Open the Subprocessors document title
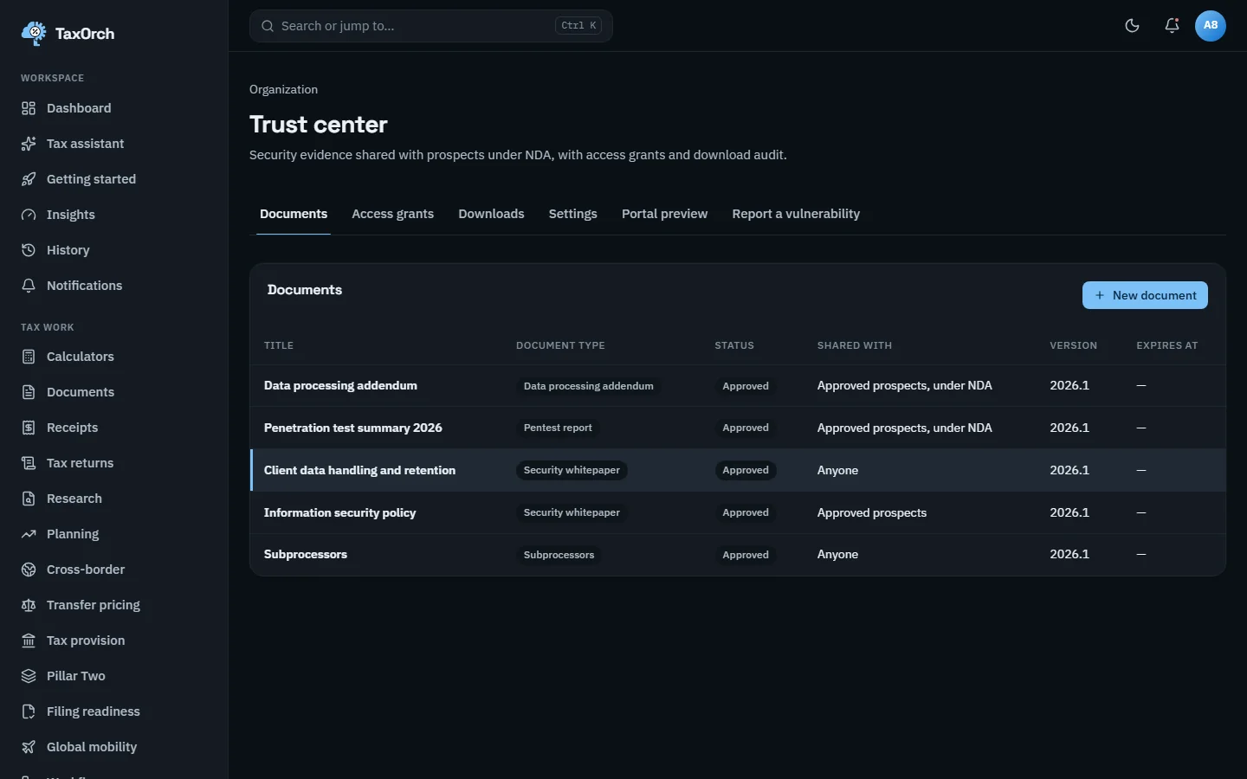This screenshot has height=779, width=1247. click(306, 554)
